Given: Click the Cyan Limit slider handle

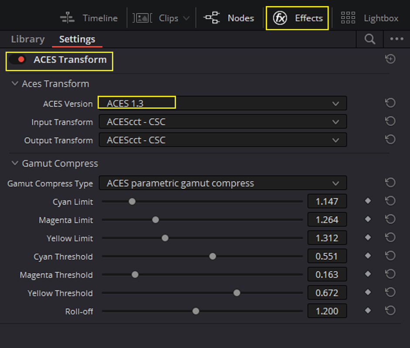Looking at the screenshot, I should pyautogui.click(x=132, y=201).
